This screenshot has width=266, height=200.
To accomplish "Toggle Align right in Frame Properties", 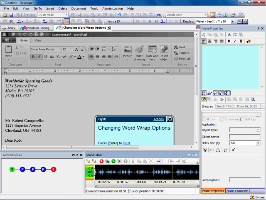I will tap(216, 41).
